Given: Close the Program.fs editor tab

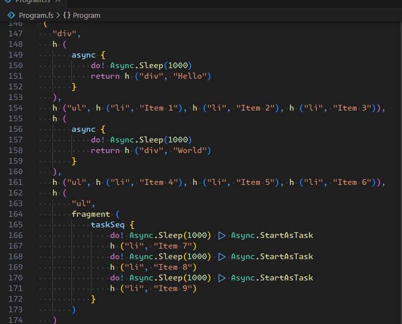Looking at the screenshot, I should coord(58,1).
